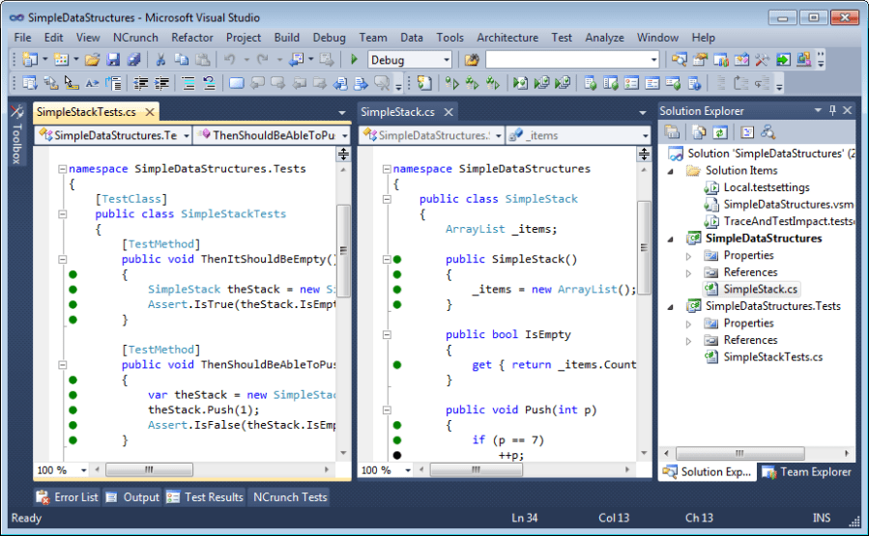Click Run Tests in Current Context icon
The image size is (869, 536).
tap(451, 84)
